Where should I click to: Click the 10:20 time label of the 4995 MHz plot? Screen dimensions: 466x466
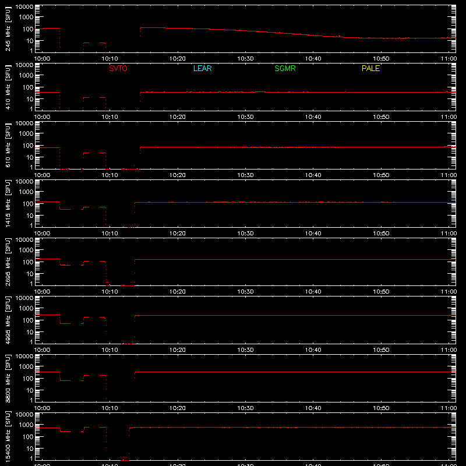pyautogui.click(x=178, y=350)
